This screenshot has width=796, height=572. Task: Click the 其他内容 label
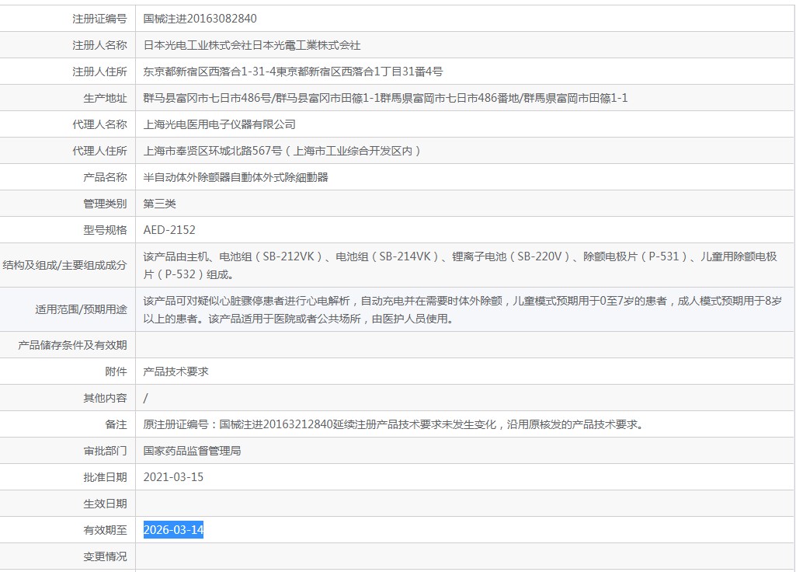click(x=105, y=398)
